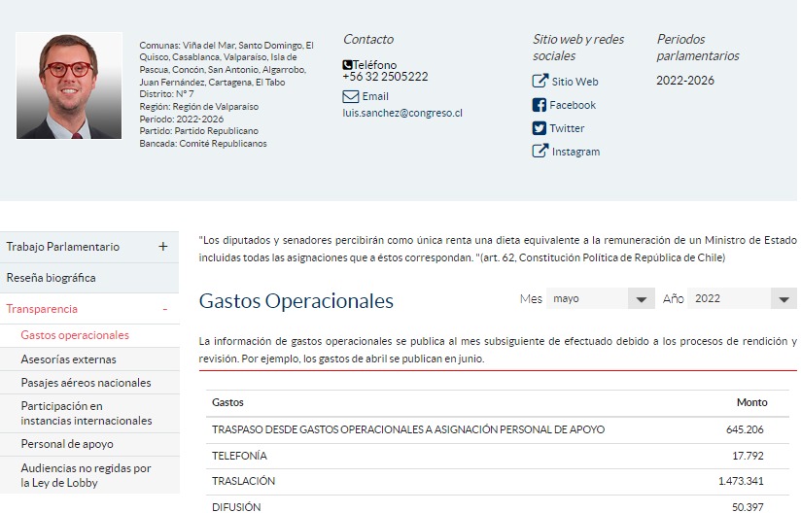
Task: Click the 2022-2026 parliamentary period link
Action: [x=684, y=81]
